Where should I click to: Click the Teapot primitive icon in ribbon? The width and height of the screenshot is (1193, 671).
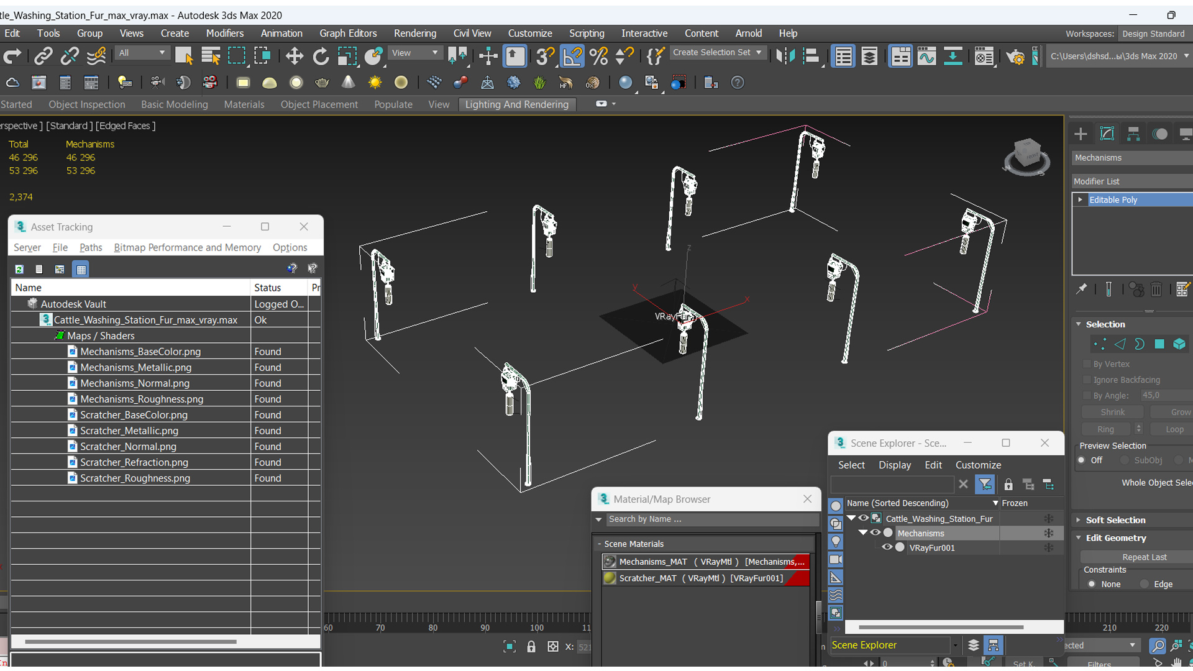pos(322,83)
